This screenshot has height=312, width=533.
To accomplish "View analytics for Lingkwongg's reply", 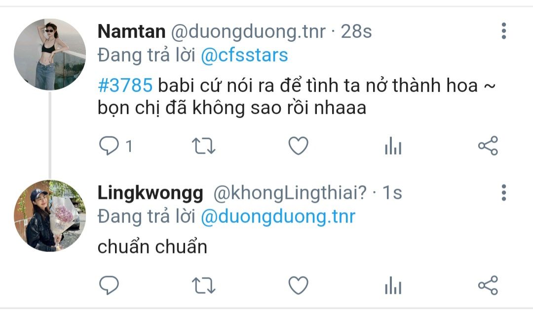I will point(393,285).
